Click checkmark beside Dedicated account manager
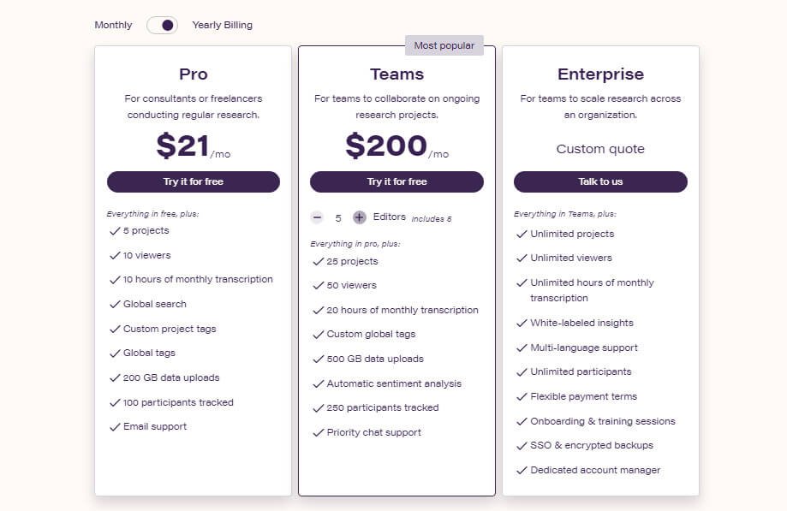 click(522, 471)
